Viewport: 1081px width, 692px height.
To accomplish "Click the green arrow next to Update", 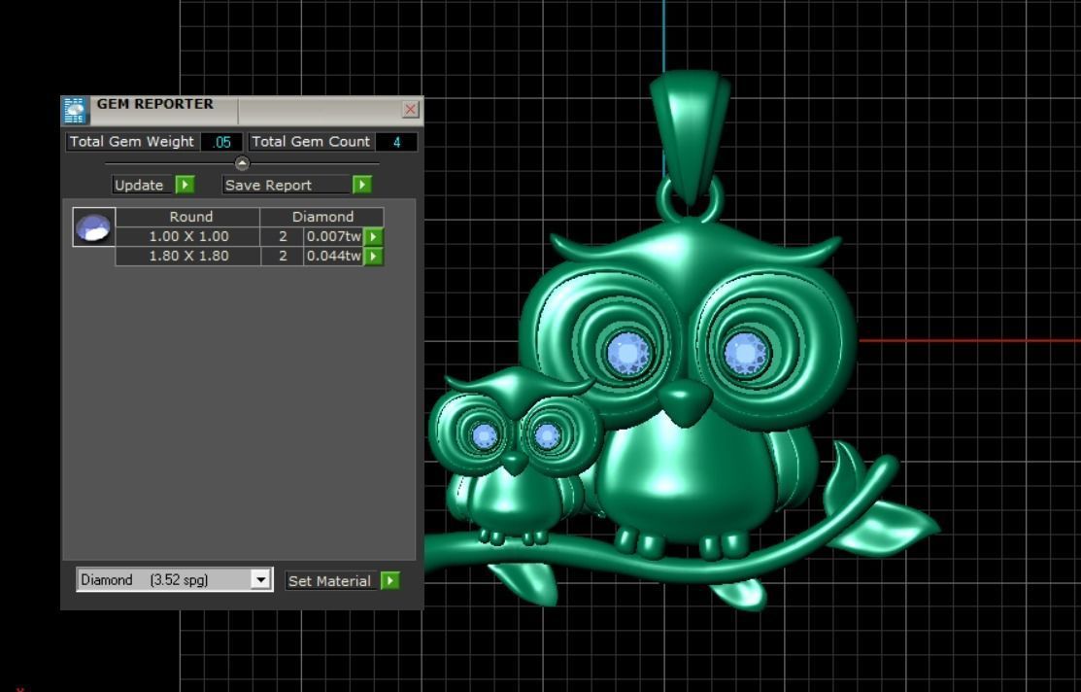I will tap(185, 185).
